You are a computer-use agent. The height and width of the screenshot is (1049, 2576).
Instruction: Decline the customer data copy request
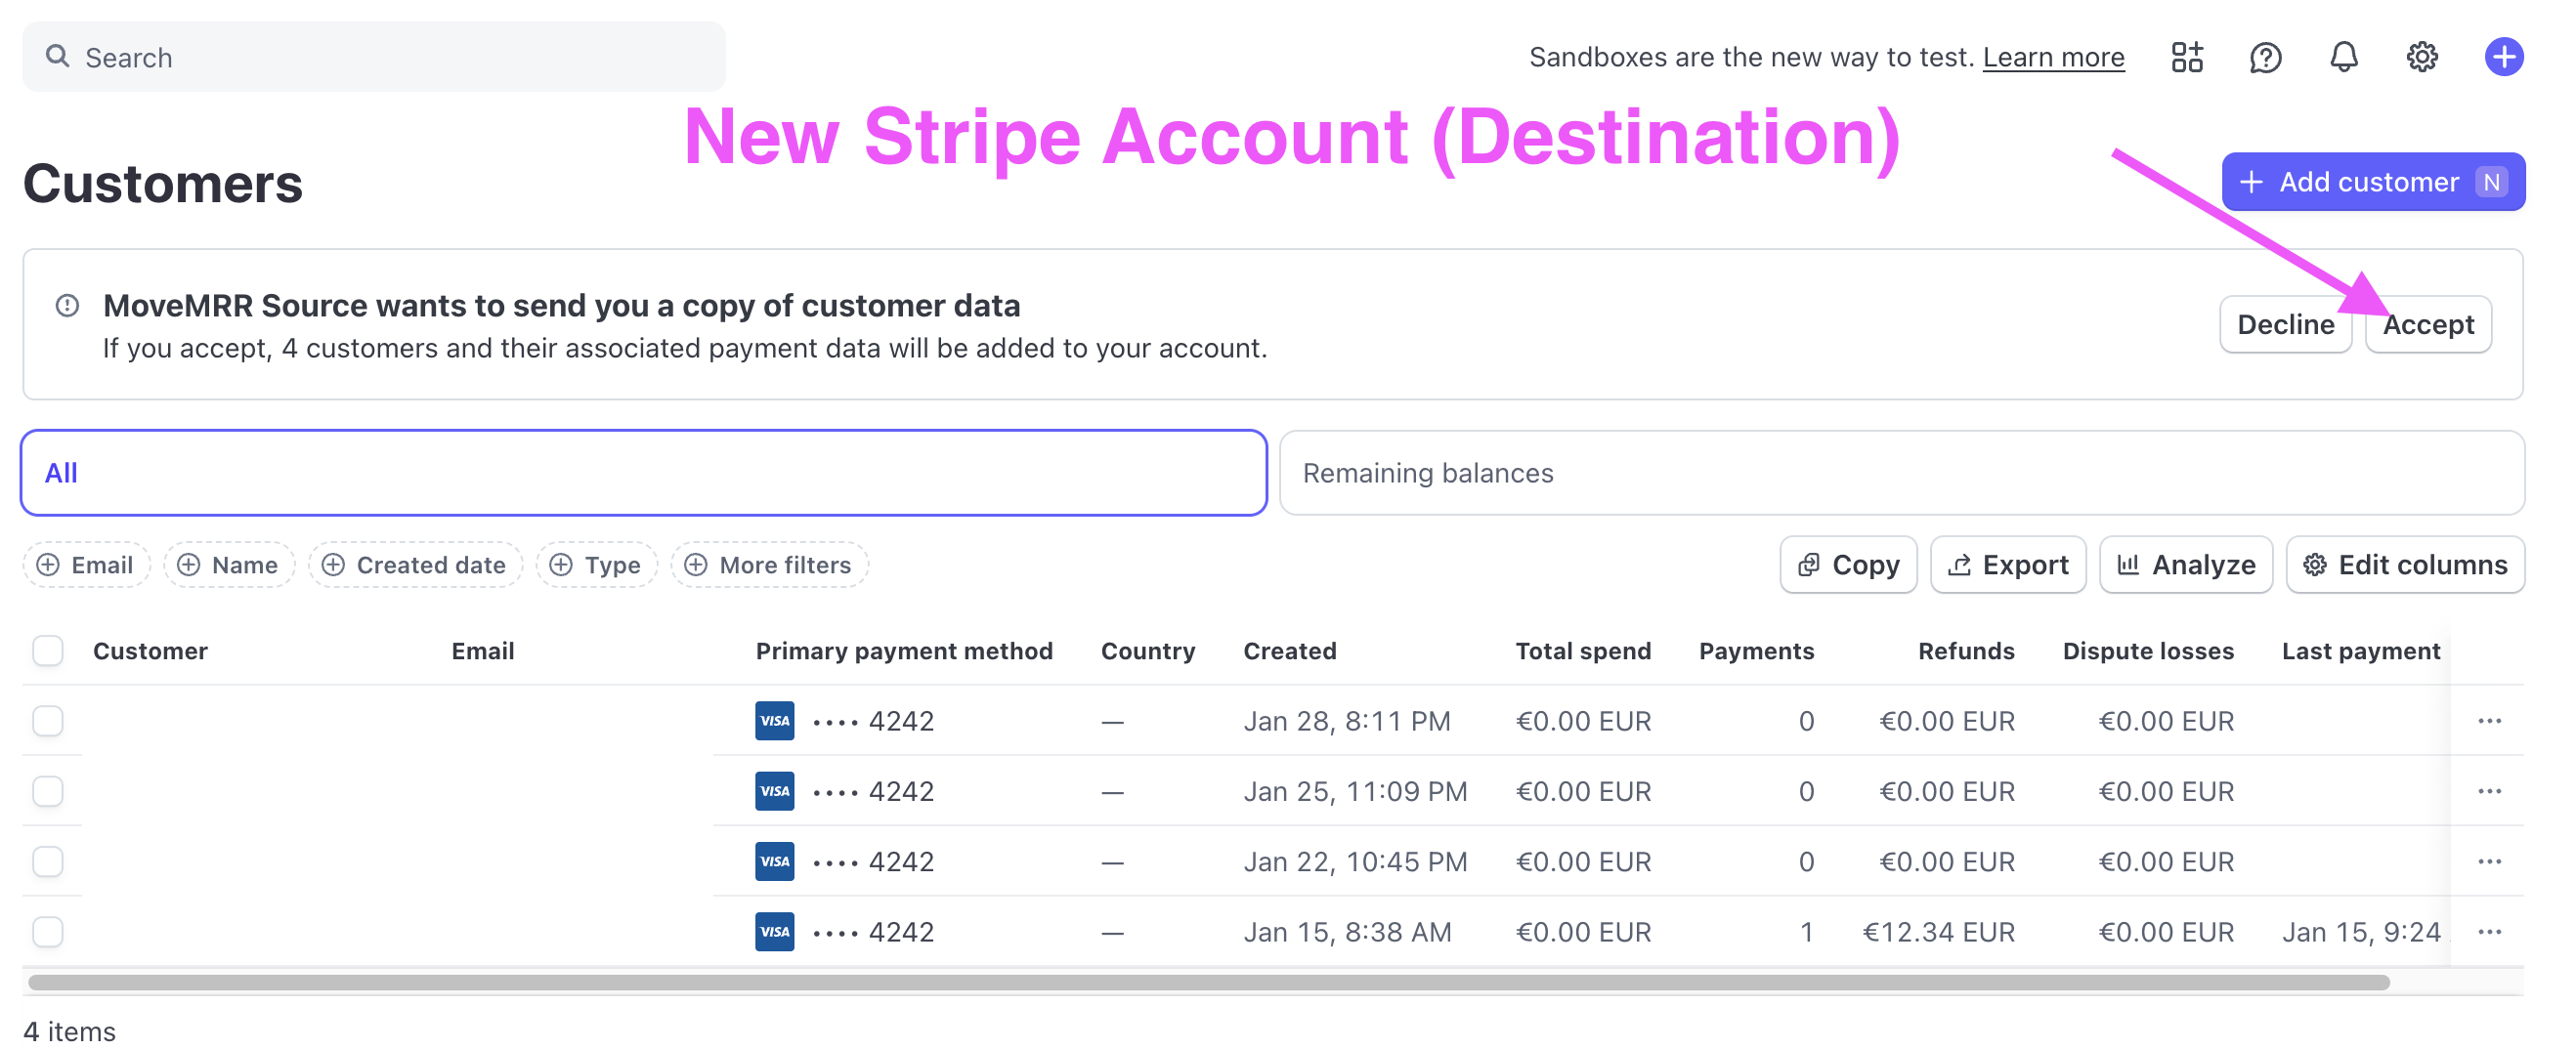(2285, 323)
